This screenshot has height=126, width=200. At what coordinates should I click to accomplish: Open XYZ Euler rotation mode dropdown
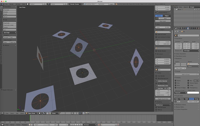(x=191, y=51)
